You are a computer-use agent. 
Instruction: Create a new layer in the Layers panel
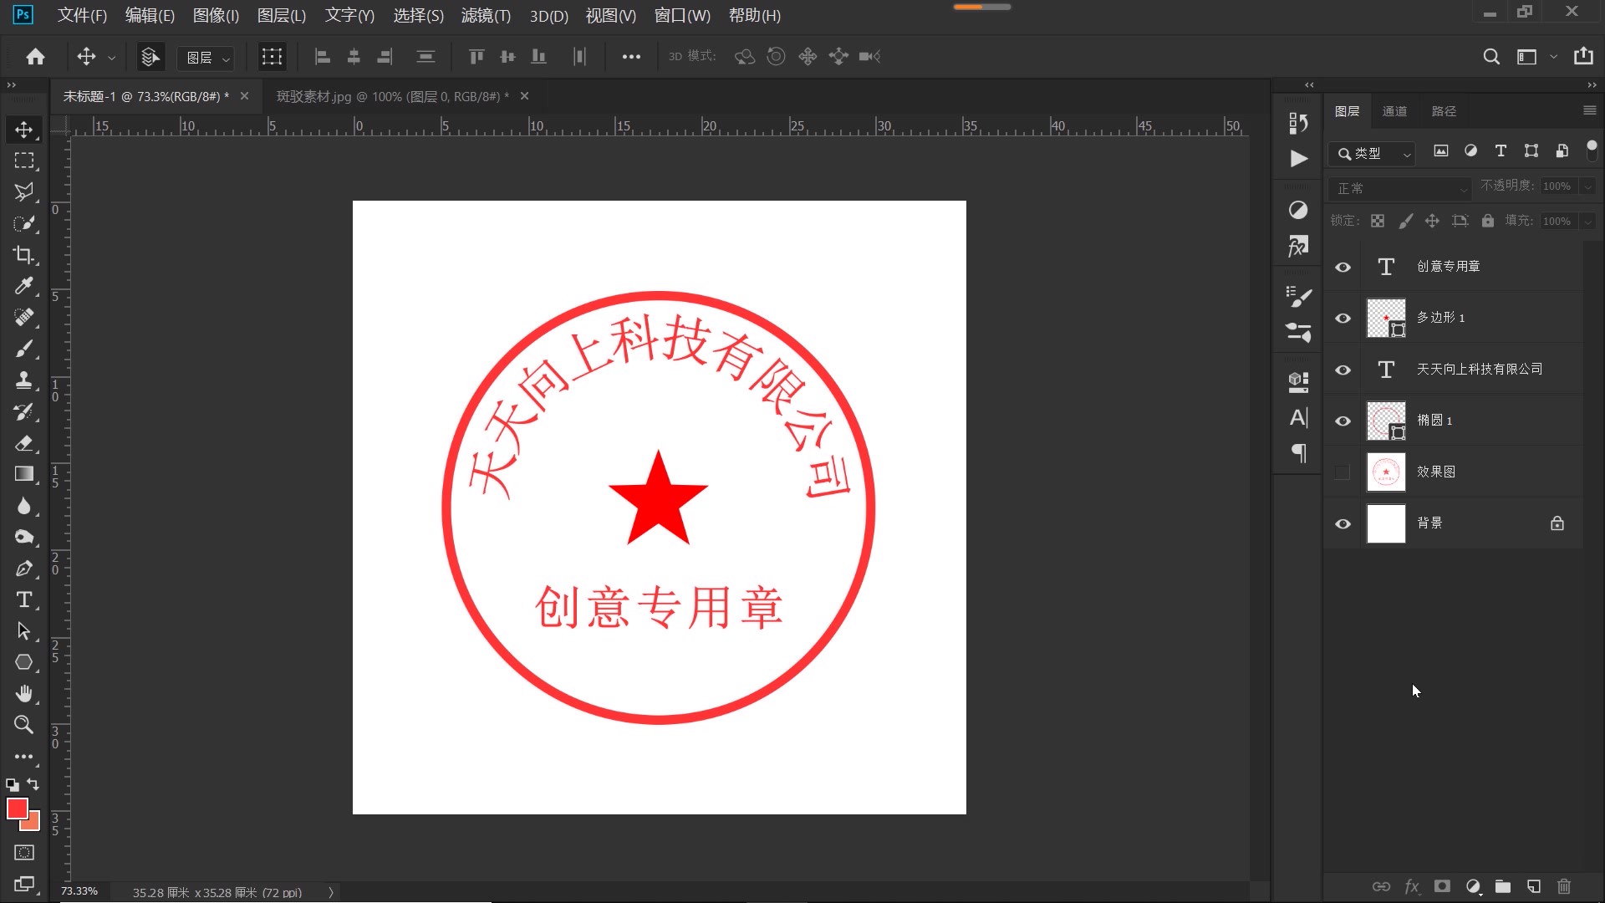1533,886
